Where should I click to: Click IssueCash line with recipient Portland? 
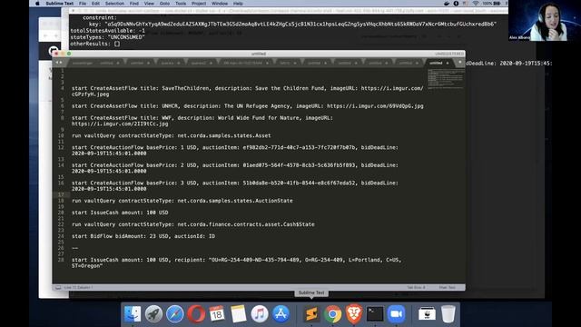(x=236, y=263)
